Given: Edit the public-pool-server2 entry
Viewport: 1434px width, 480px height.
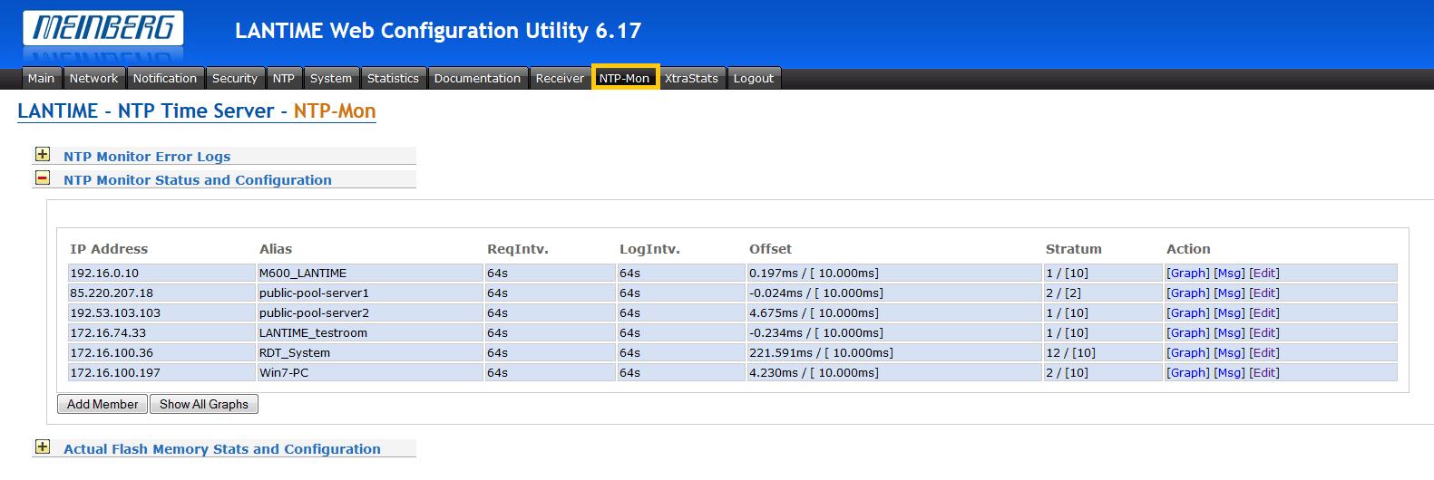Looking at the screenshot, I should [x=1264, y=312].
